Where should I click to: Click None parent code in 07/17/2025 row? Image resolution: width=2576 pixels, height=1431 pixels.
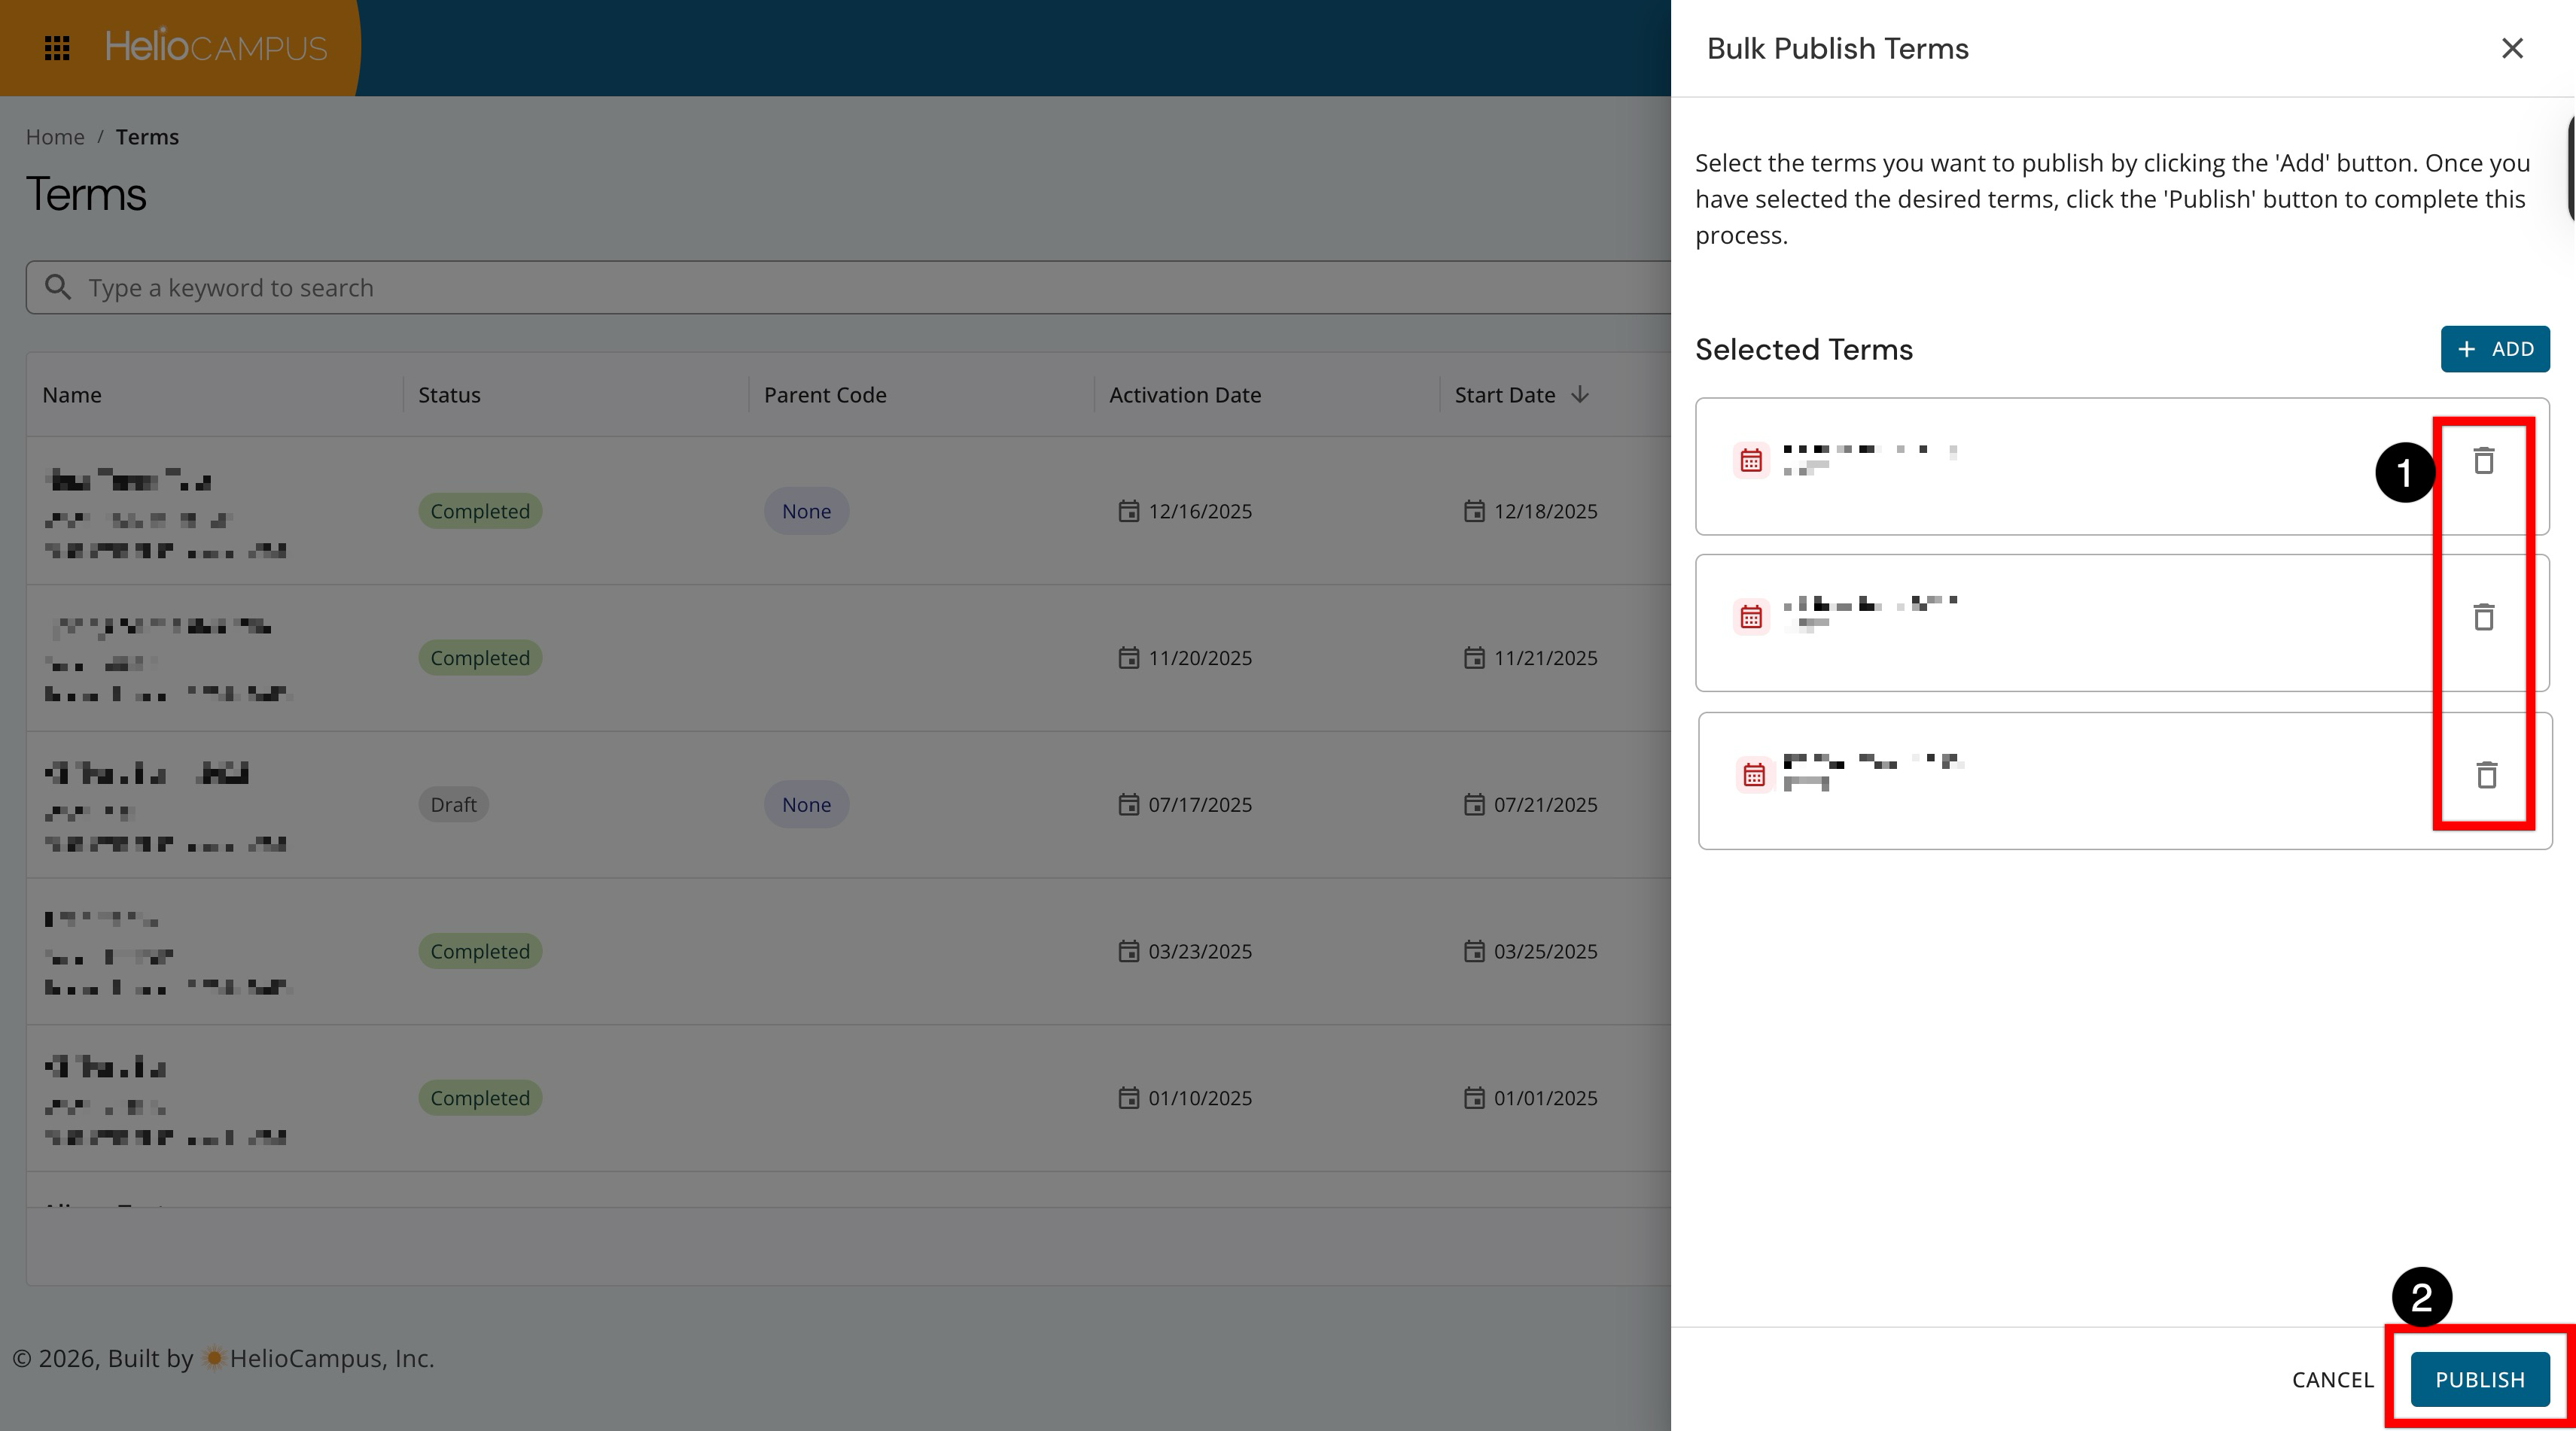click(806, 804)
